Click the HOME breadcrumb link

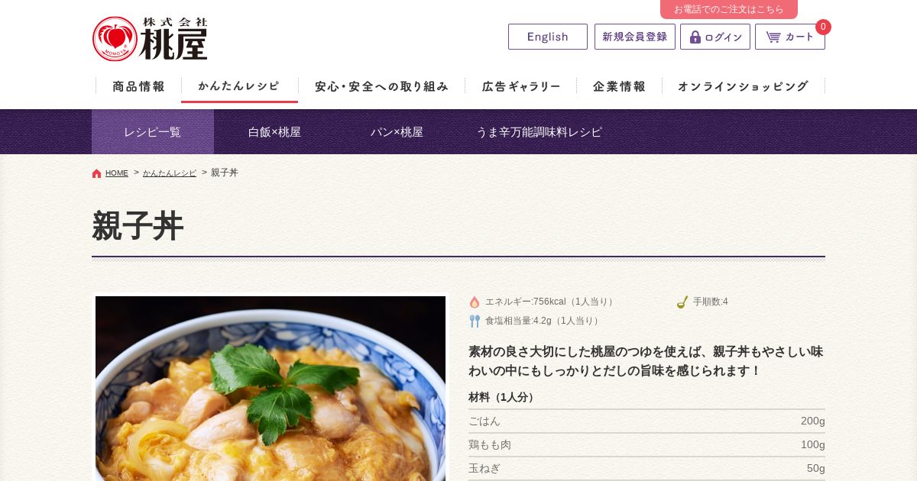(117, 173)
